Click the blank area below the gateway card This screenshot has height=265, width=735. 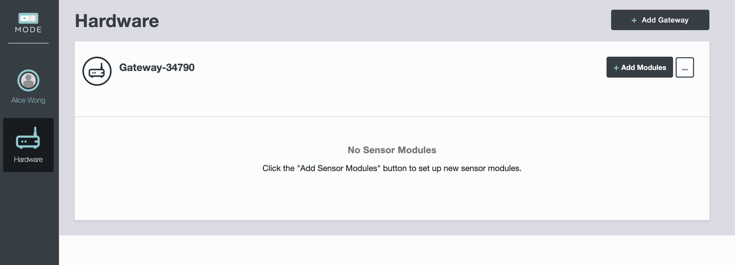pos(397,250)
